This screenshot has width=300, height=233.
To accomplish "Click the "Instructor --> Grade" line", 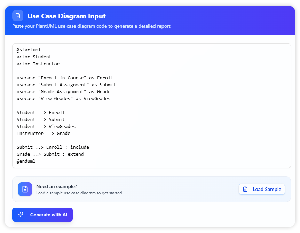I will pos(44,134).
